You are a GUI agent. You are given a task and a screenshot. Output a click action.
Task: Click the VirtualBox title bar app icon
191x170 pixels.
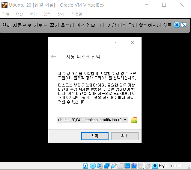click(x=4, y=5)
